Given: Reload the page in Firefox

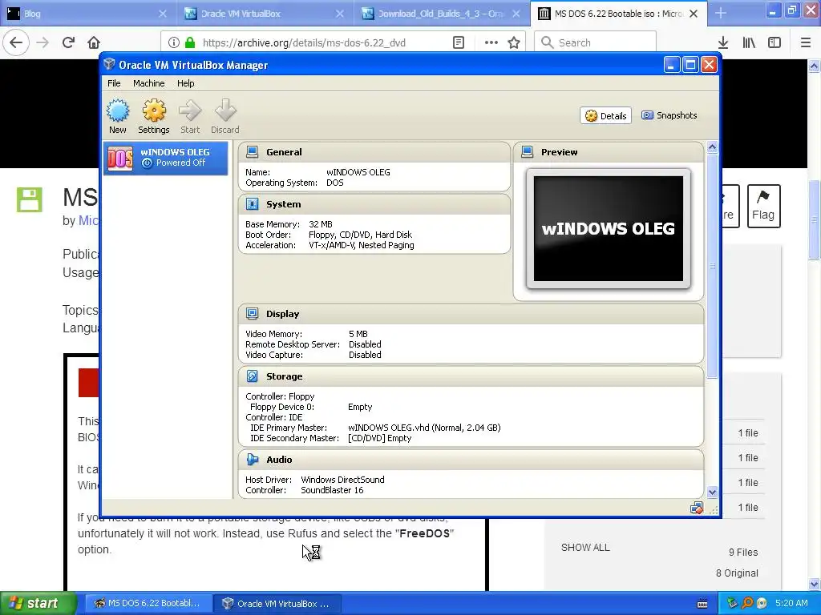Looking at the screenshot, I should [x=69, y=42].
